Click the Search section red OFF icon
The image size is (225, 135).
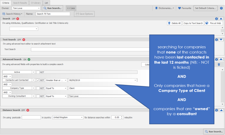18,19
